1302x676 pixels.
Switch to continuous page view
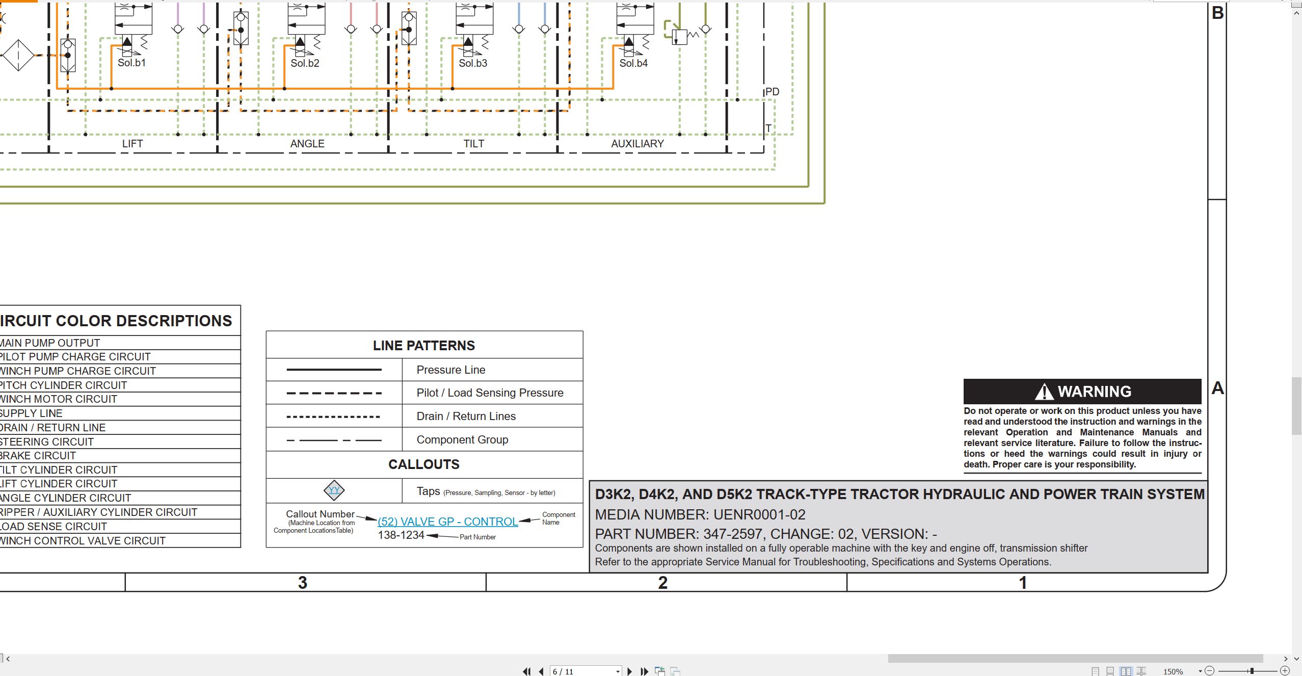pos(1110,671)
